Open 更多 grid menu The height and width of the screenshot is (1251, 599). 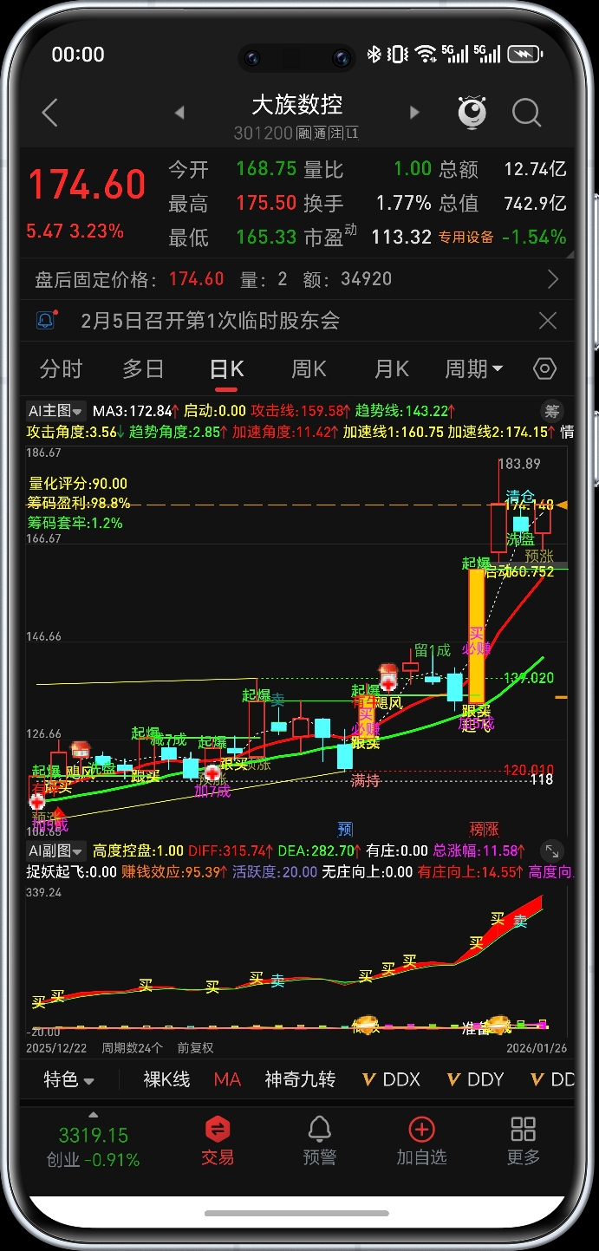pos(524,1140)
